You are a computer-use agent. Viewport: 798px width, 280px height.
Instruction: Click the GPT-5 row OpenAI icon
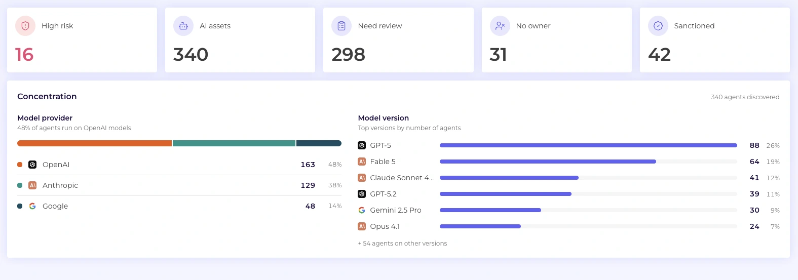tap(362, 145)
